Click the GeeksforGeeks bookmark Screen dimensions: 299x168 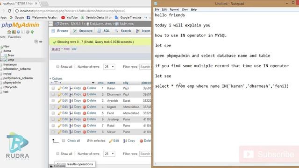coord(96,18)
